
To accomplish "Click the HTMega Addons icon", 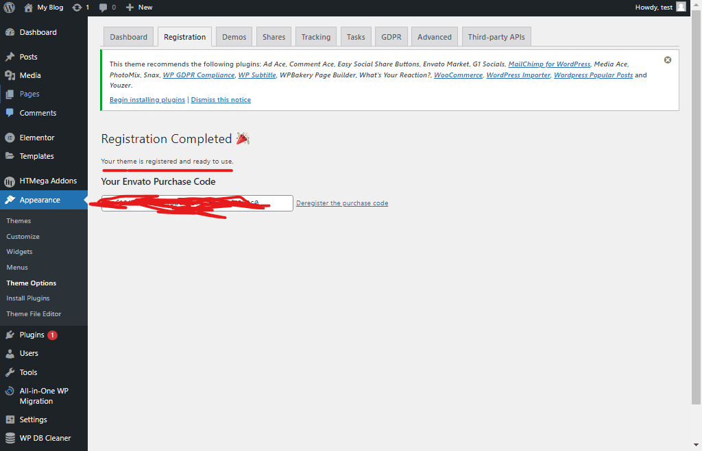I will 10,181.
